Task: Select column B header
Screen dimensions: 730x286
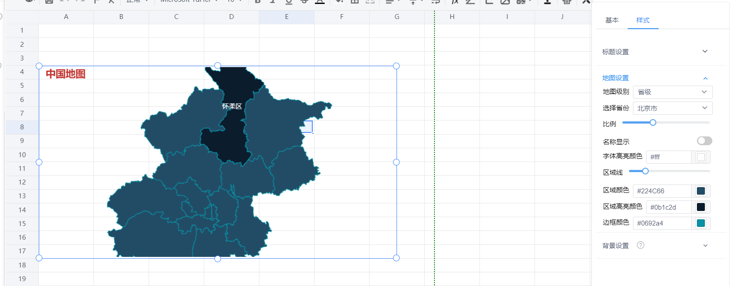Action: pos(121,17)
